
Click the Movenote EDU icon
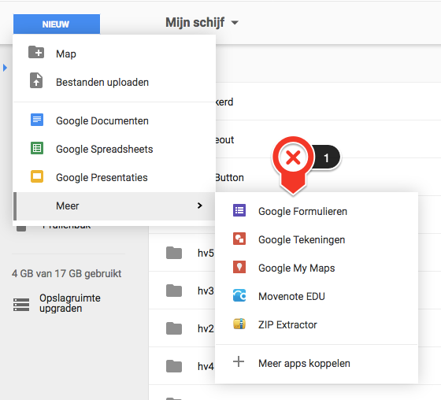(239, 295)
